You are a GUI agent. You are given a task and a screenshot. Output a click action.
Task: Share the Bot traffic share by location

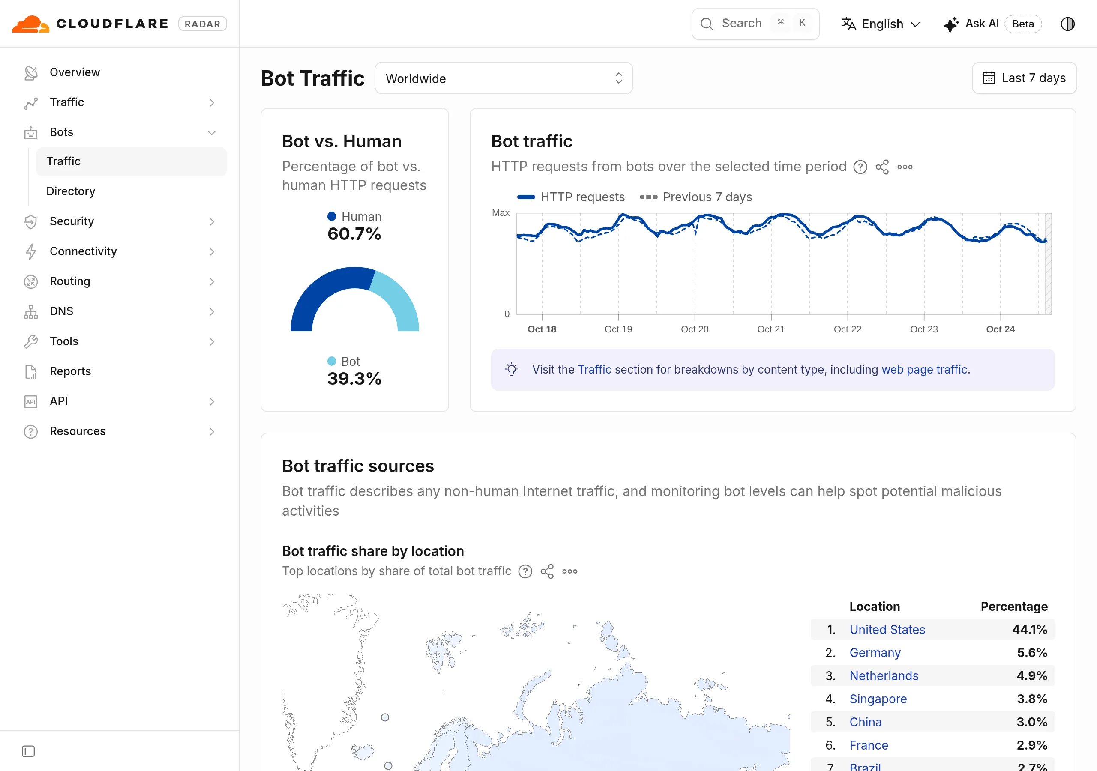[547, 572]
